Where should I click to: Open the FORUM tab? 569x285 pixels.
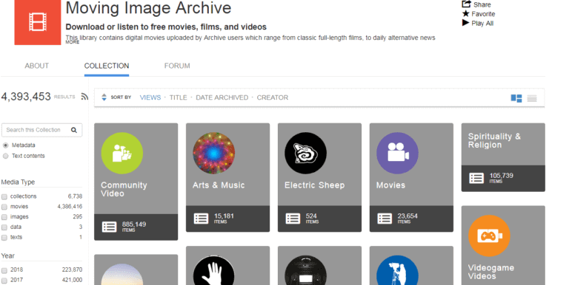tap(177, 66)
